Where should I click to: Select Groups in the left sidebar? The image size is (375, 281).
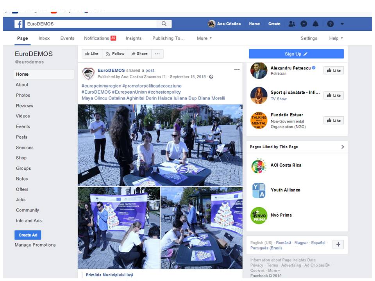pyautogui.click(x=23, y=169)
